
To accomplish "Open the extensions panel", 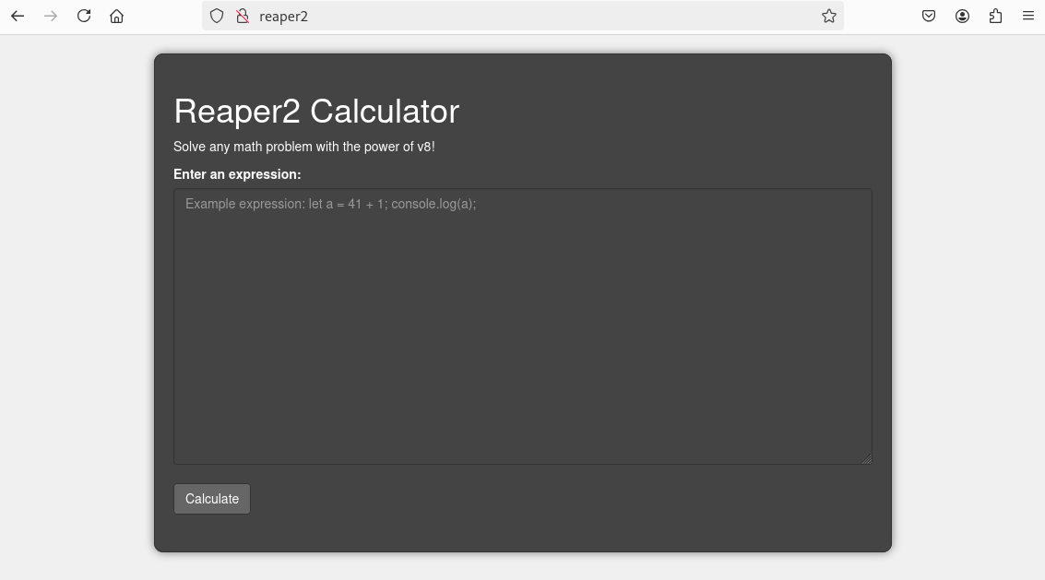I will [x=995, y=16].
